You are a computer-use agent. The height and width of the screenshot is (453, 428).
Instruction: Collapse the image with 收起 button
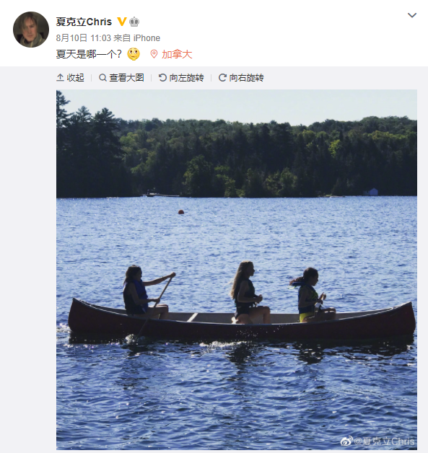(x=70, y=78)
